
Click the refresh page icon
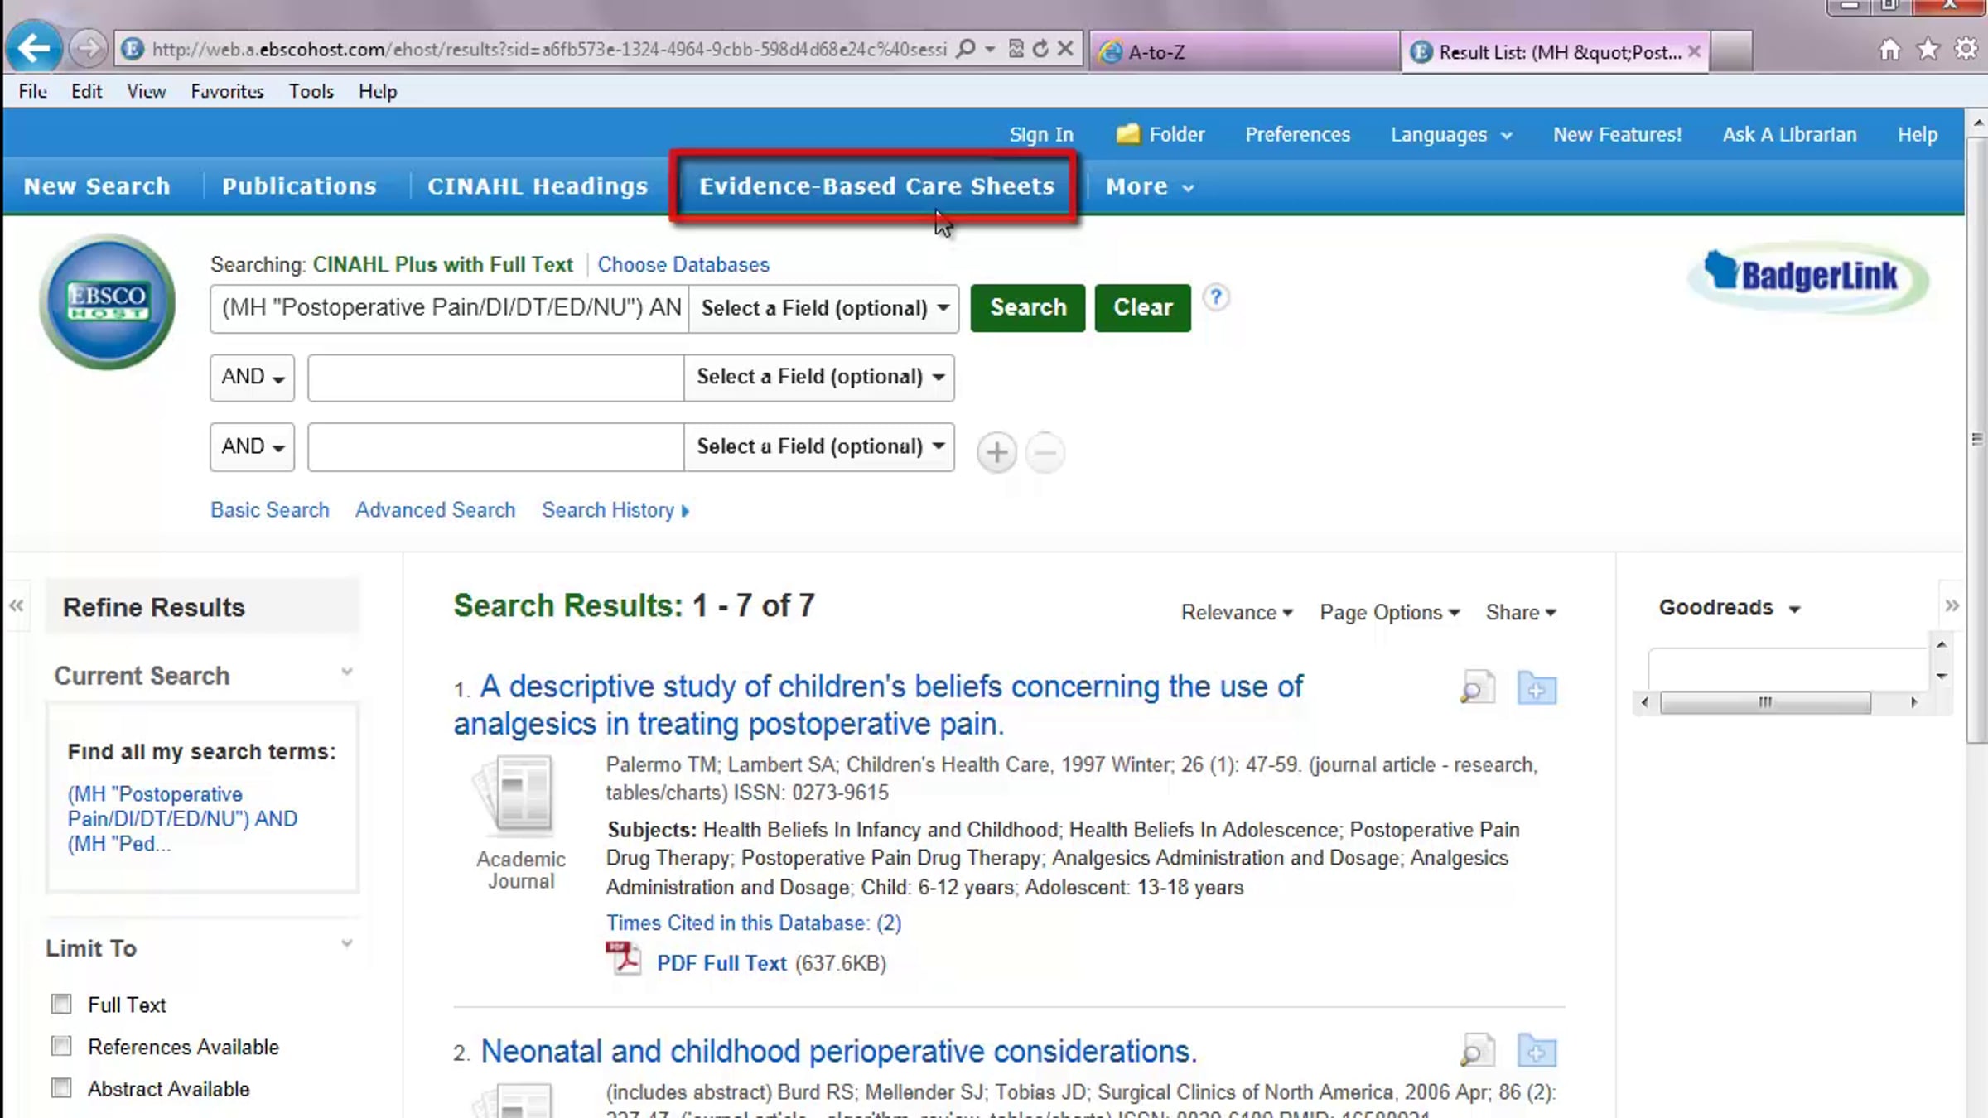tap(1040, 49)
